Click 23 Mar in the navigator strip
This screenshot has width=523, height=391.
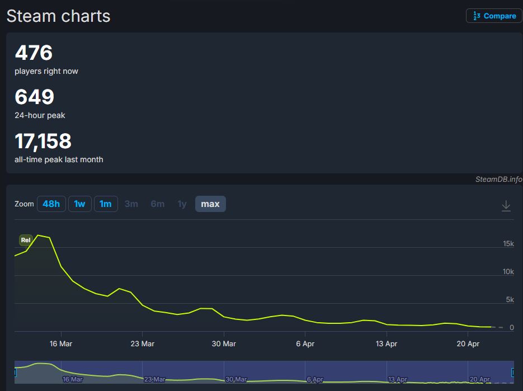click(154, 379)
